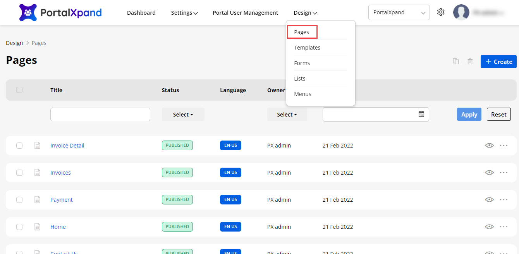
Task: Tick the checkbox beside the Home page
Action: coord(19,227)
